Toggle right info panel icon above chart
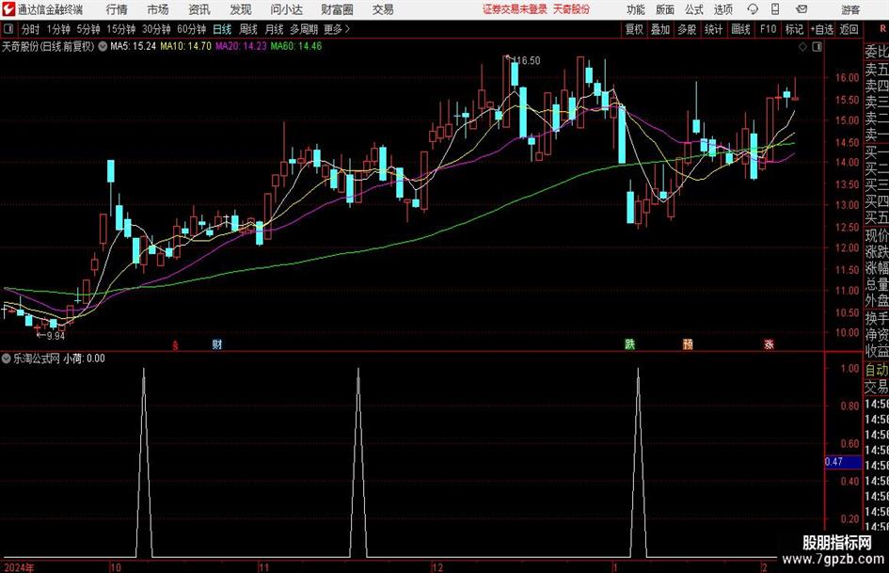The height and width of the screenshot is (573, 889). (817, 47)
